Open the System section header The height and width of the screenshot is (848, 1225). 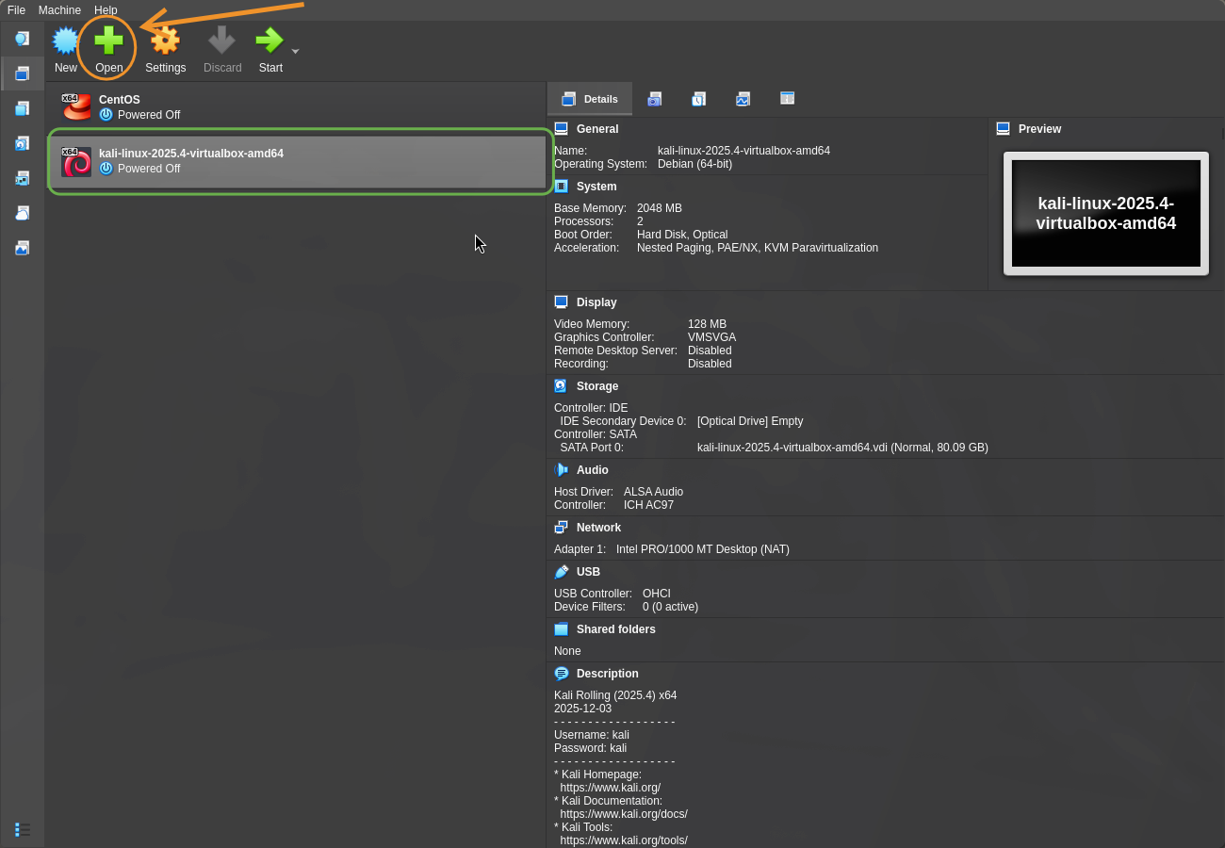coord(596,187)
